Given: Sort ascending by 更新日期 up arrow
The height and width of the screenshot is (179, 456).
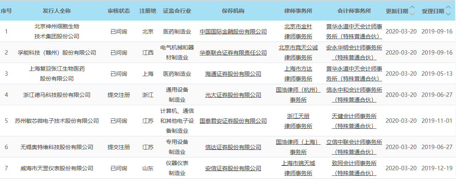Looking at the screenshot, I should (412, 7).
